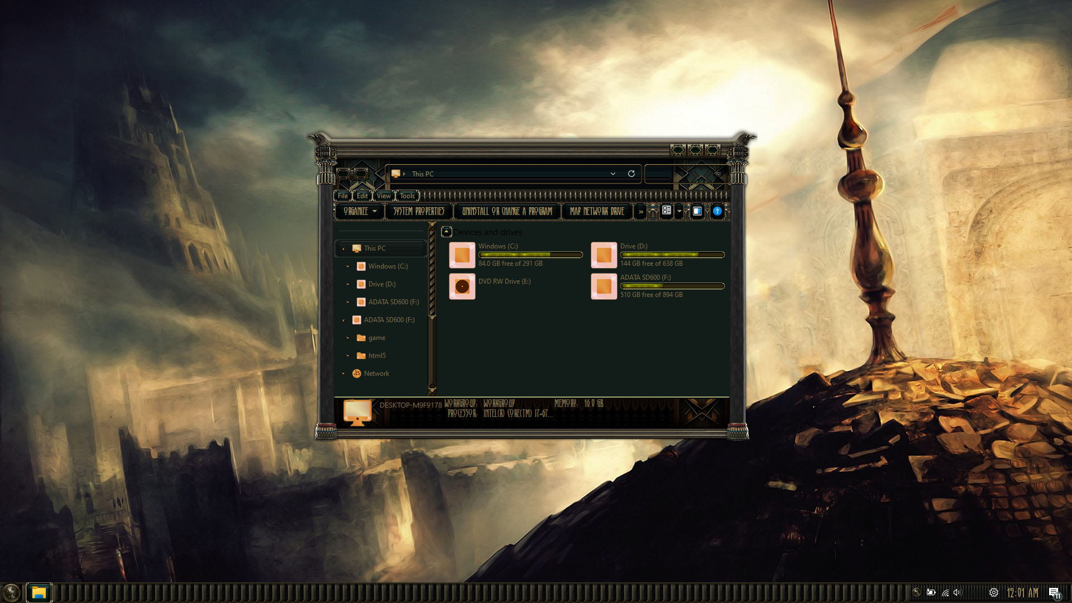Open the Tools menu
Viewport: 1072px width, 603px height.
pos(407,196)
